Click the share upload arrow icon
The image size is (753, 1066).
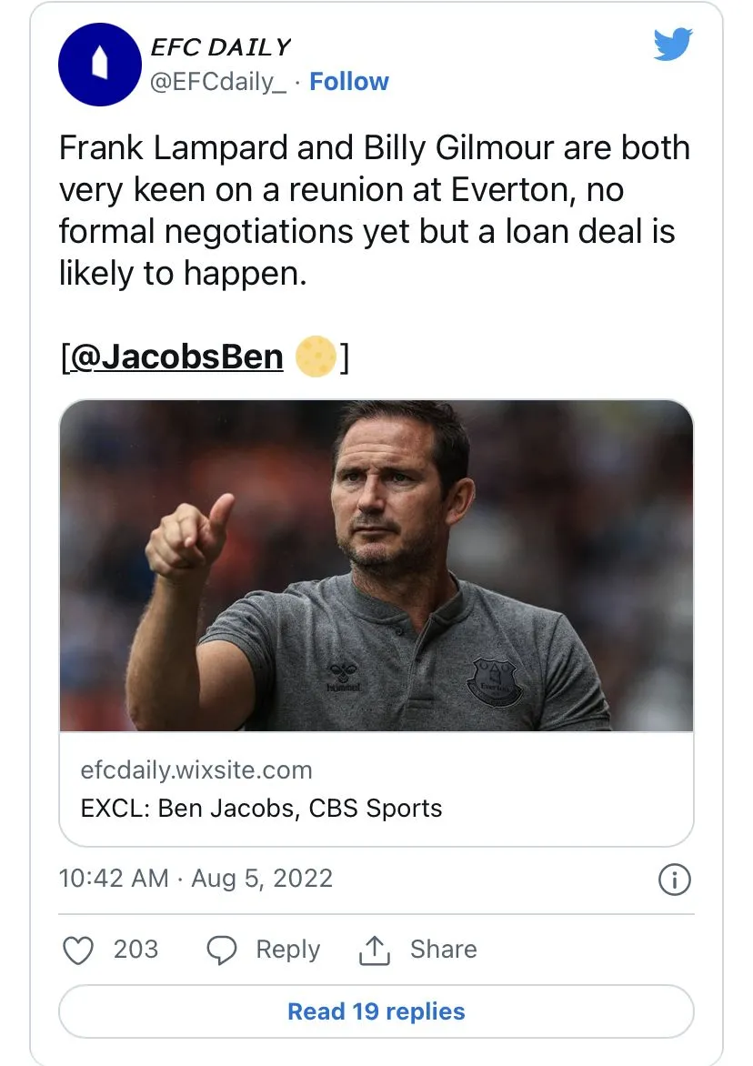tap(374, 950)
